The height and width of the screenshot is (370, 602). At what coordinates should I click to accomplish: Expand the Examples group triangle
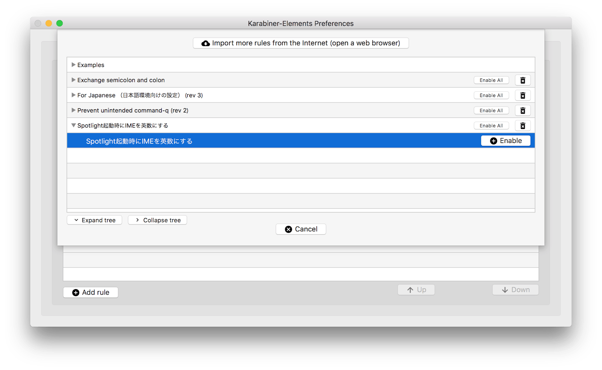(x=73, y=65)
